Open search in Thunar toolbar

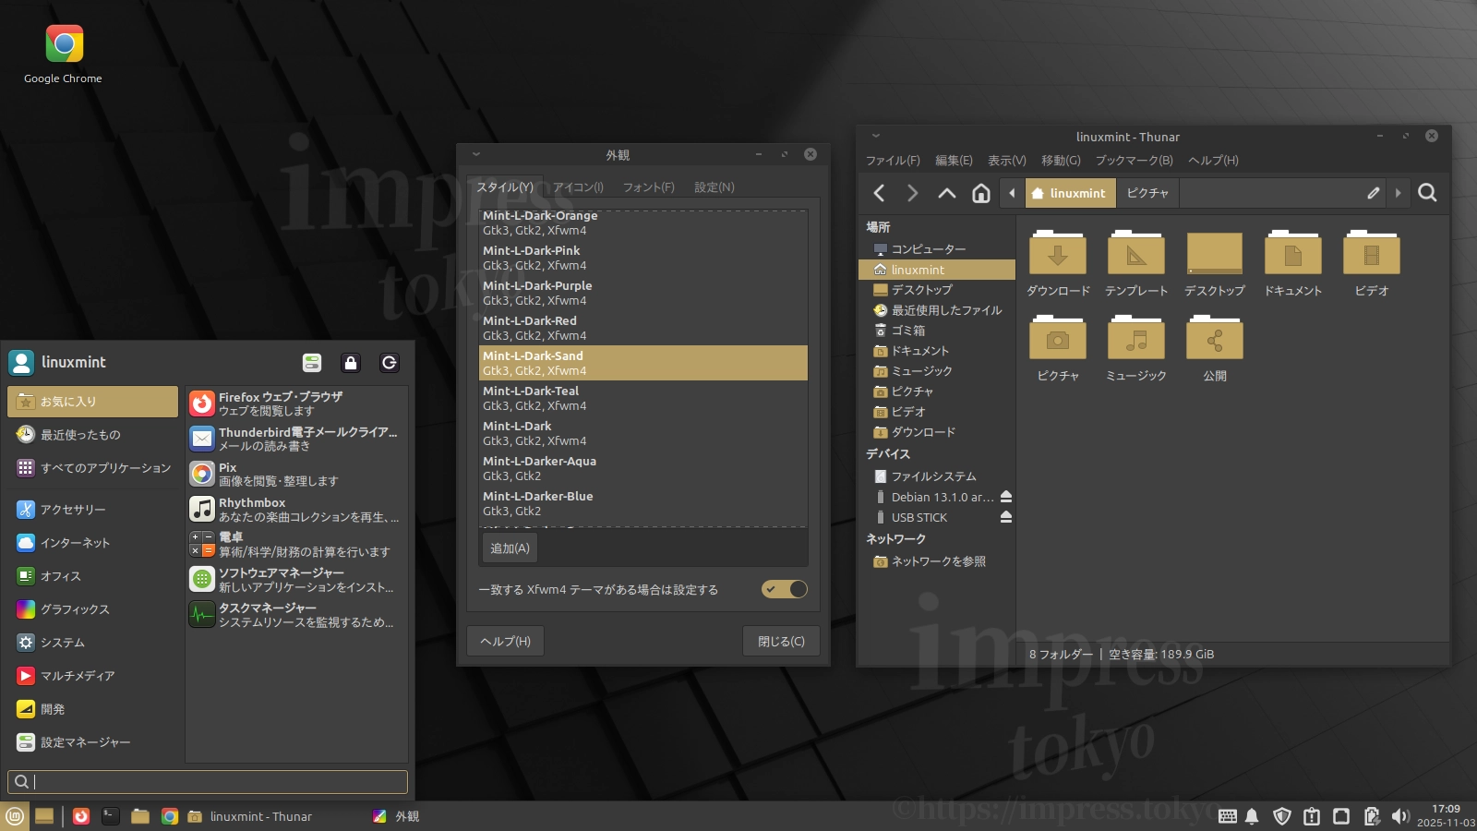(x=1427, y=193)
